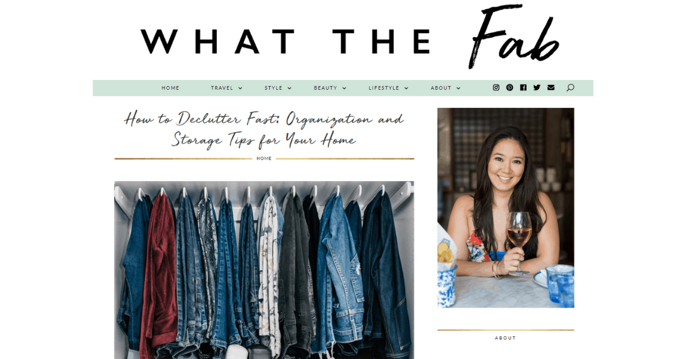Click the About heading in sidebar
The width and height of the screenshot is (686, 359).
point(505,338)
